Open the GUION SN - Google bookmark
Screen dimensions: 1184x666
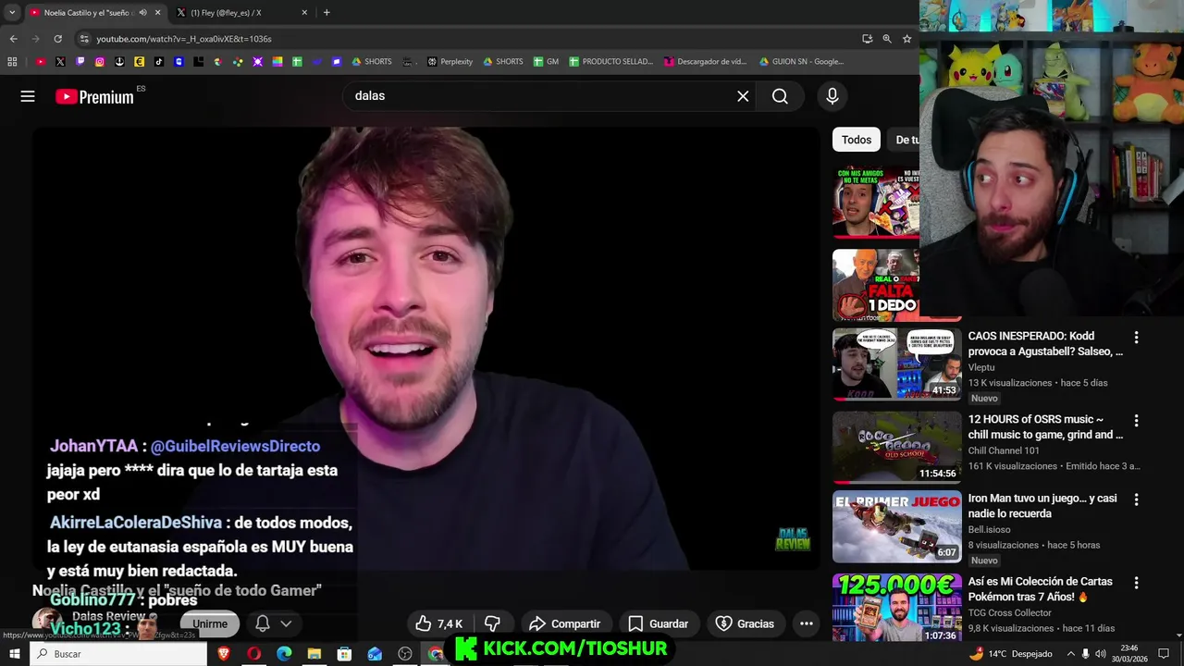pyautogui.click(x=801, y=62)
